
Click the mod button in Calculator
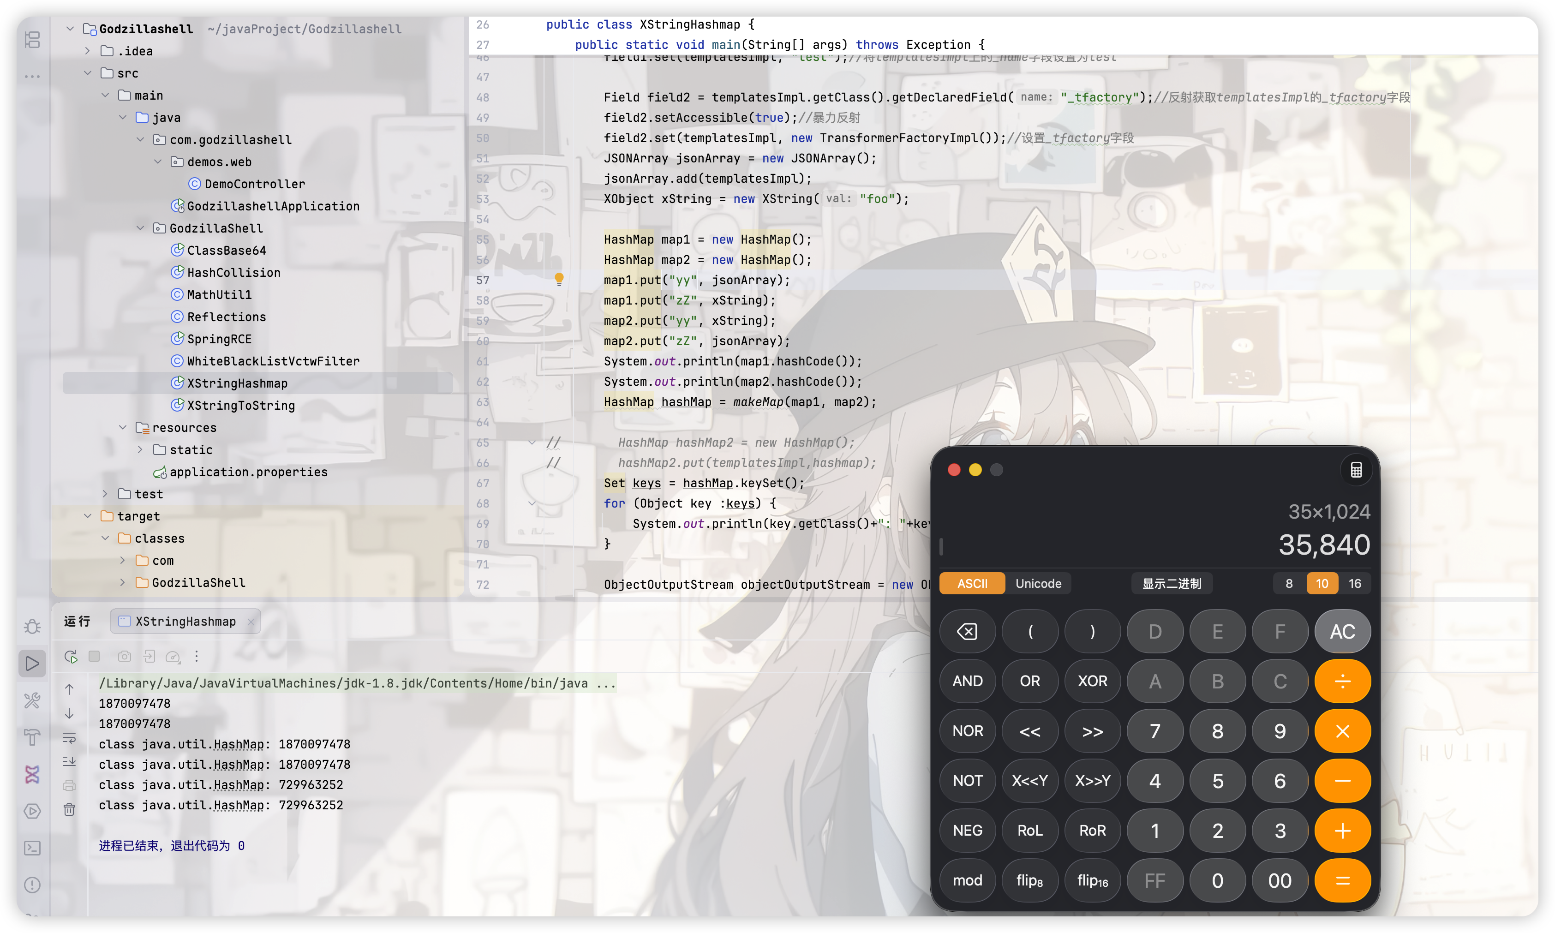[x=967, y=880]
